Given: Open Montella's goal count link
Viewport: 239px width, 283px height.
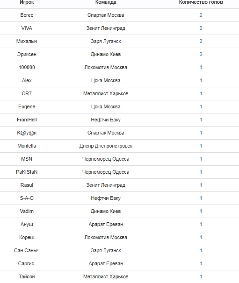Looking at the screenshot, I should 201,146.
